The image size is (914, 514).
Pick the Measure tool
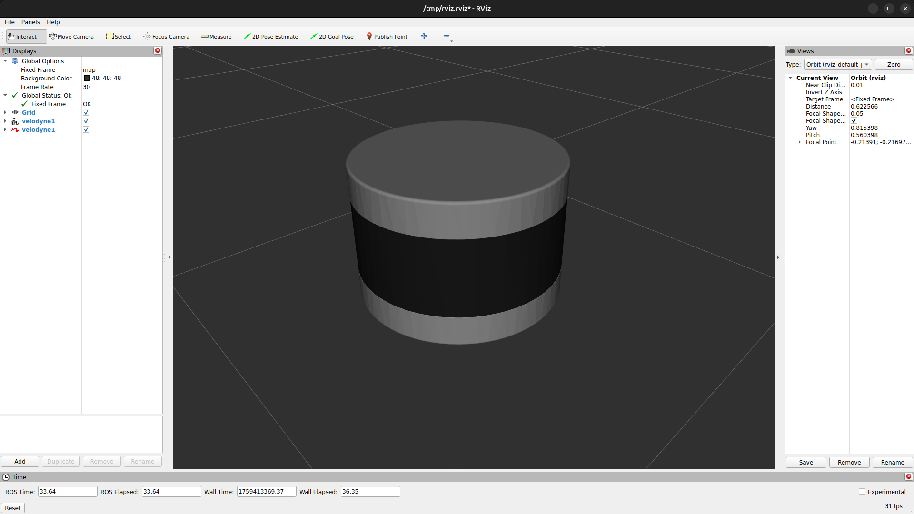[216, 37]
